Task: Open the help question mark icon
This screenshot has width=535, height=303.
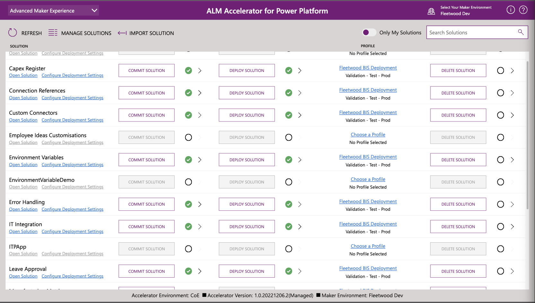Action: coord(523,10)
